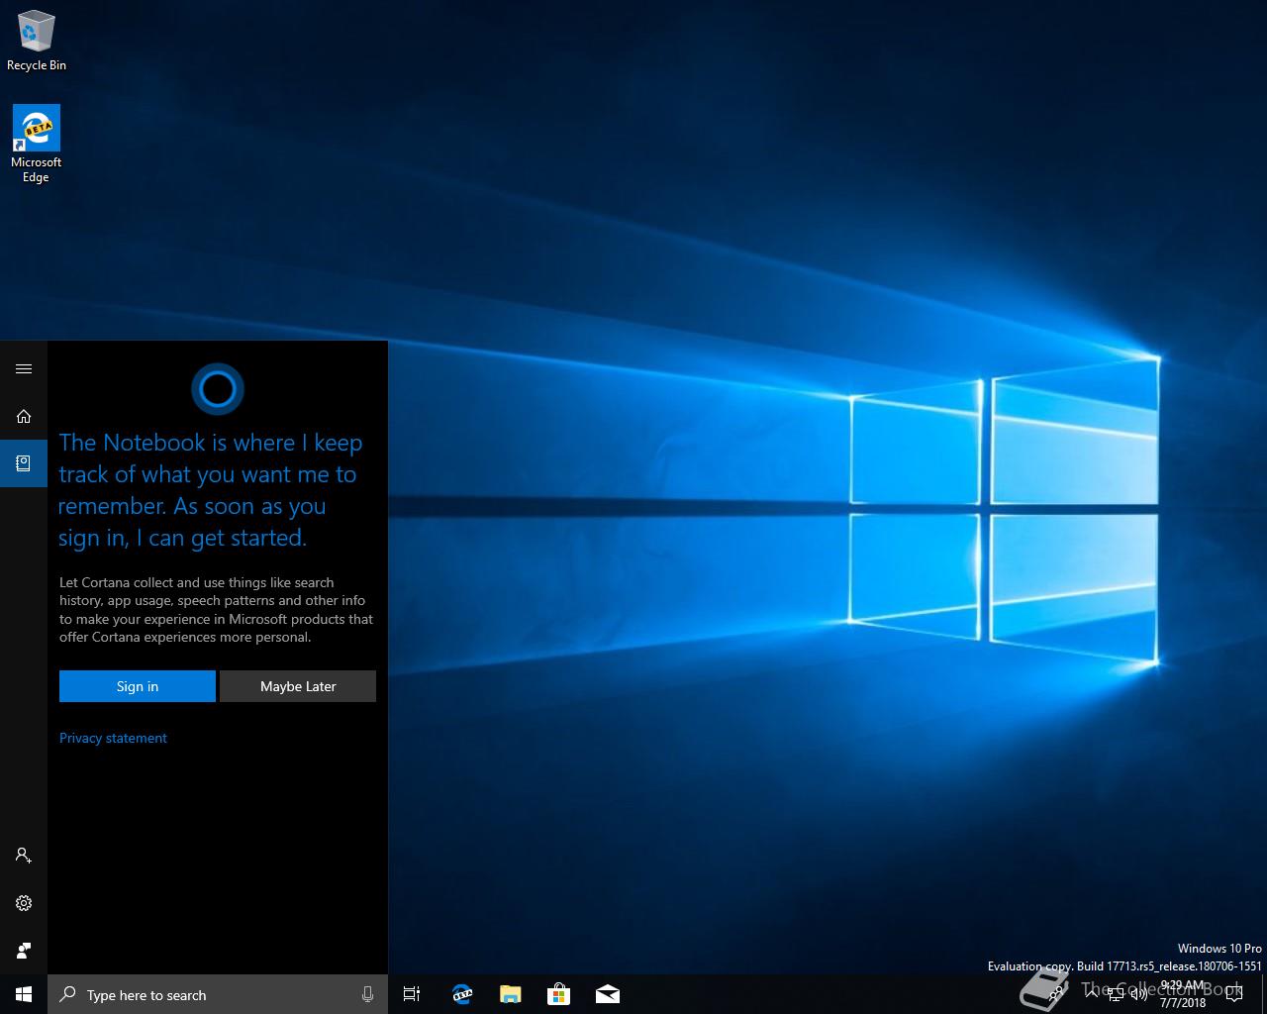Open Mail from taskbar
This screenshot has height=1014, width=1267.
[x=608, y=994]
